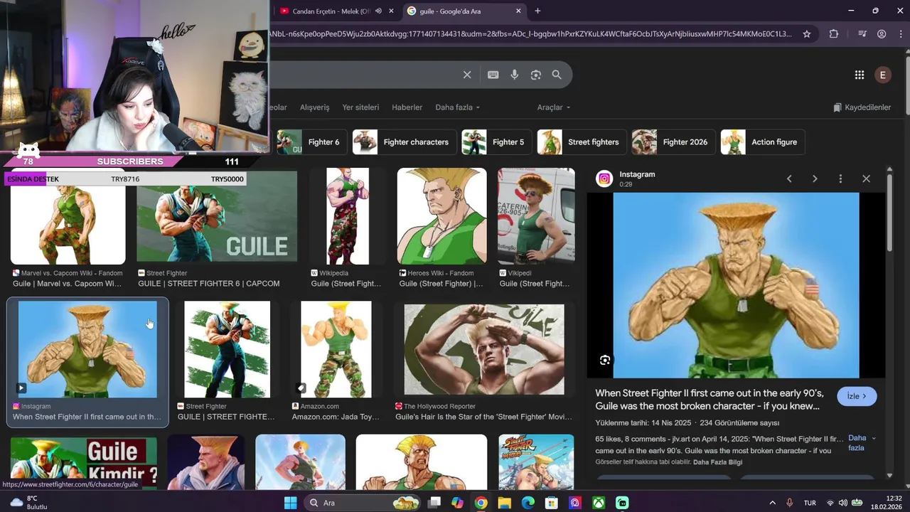Select the Fighter 2026 filter chip
This screenshot has width=910, height=512.
(x=673, y=142)
